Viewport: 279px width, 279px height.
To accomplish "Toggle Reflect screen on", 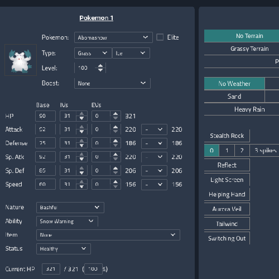I will pos(227,165).
